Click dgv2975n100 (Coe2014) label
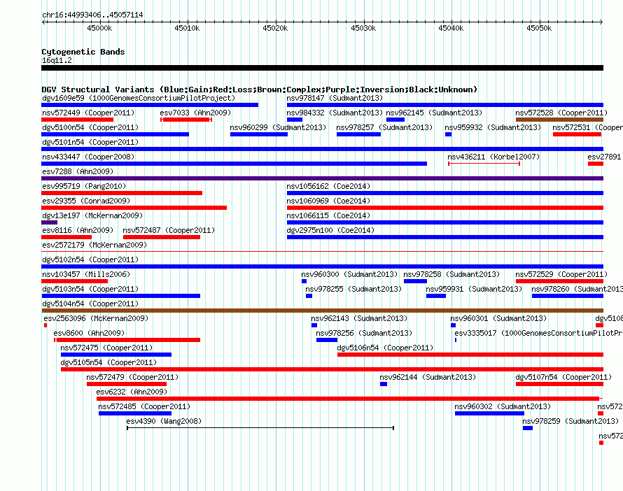The image size is (623, 491). click(330, 230)
